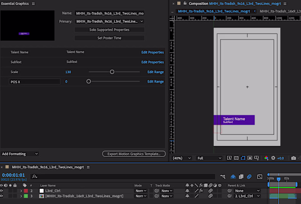301x204 pixels.
Task: Click track matte pick whip for L3rd_Ctrl
Action: click(157, 191)
